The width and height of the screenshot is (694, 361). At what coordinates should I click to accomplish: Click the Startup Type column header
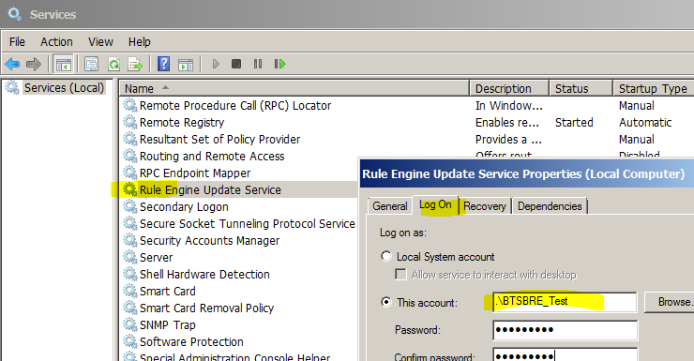654,88
